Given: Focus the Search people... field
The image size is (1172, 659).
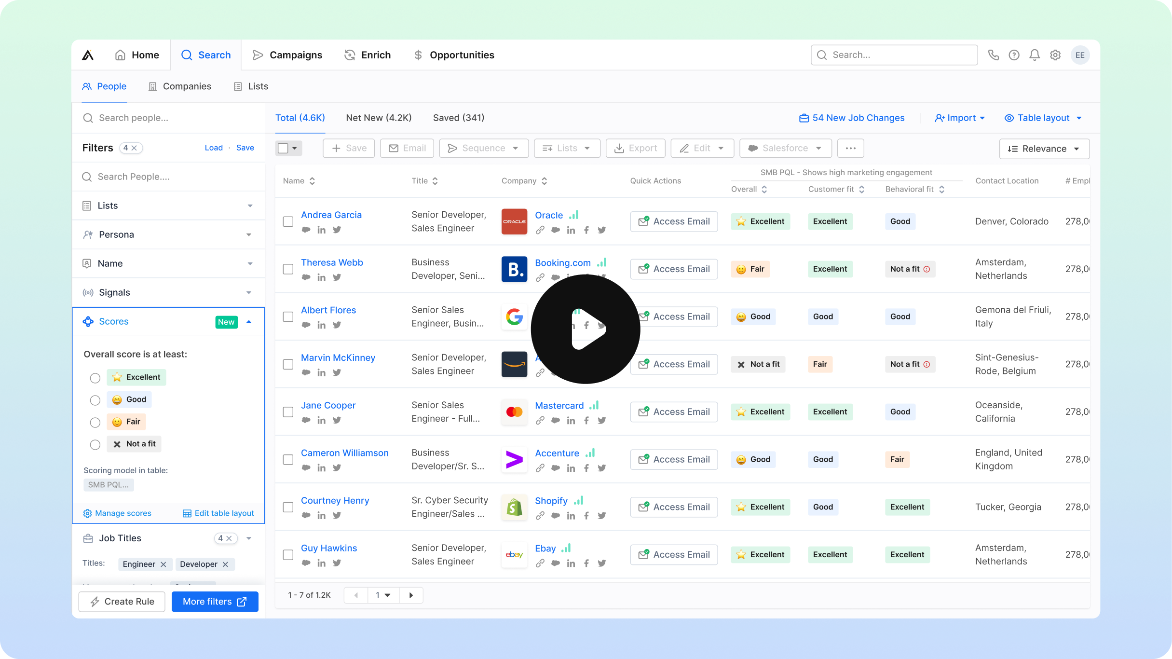Looking at the screenshot, I should [x=168, y=118].
